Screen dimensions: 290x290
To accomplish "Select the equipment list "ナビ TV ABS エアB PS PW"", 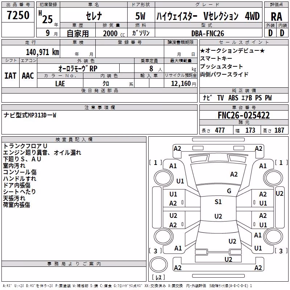I will click(237, 98).
